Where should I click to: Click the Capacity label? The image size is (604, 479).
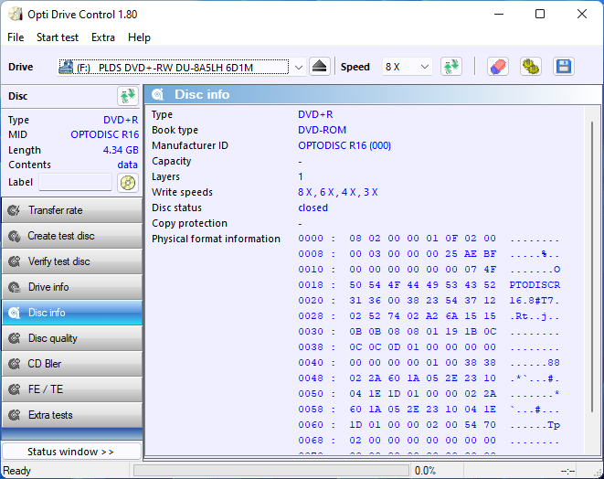(172, 161)
